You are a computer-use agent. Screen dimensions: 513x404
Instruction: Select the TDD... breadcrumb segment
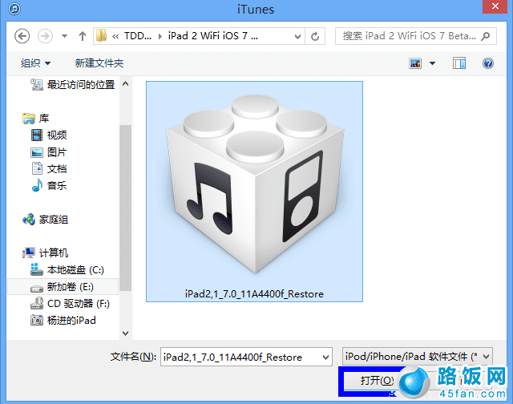tap(138, 35)
